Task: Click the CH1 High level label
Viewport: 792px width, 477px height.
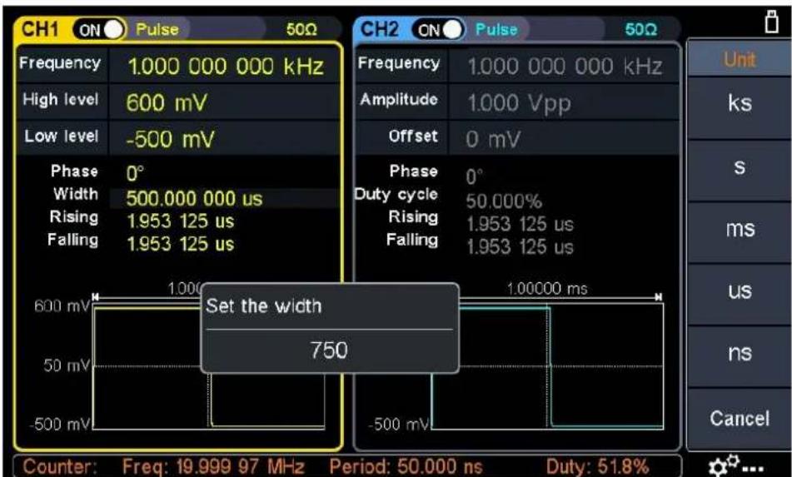Action: tap(60, 99)
